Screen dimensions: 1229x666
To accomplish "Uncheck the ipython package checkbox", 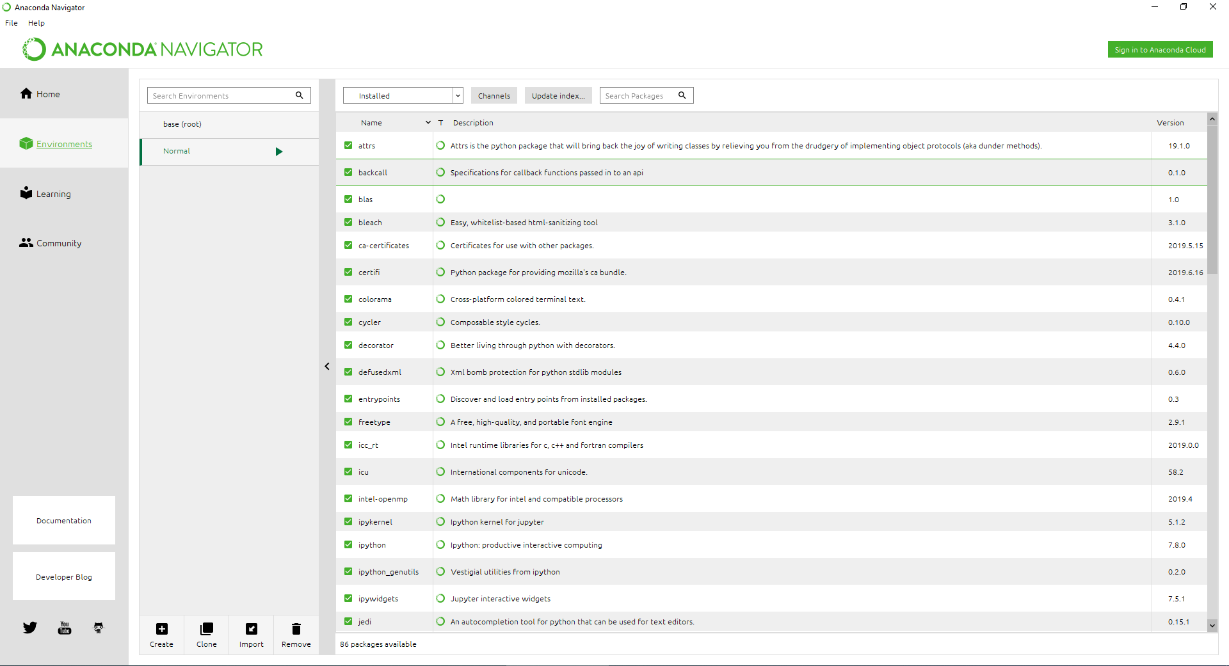I will (348, 544).
